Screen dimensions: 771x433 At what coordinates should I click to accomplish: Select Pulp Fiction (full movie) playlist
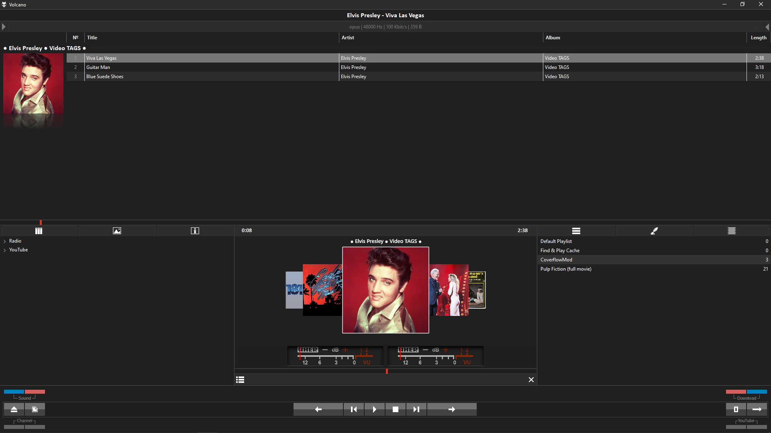coord(565,269)
